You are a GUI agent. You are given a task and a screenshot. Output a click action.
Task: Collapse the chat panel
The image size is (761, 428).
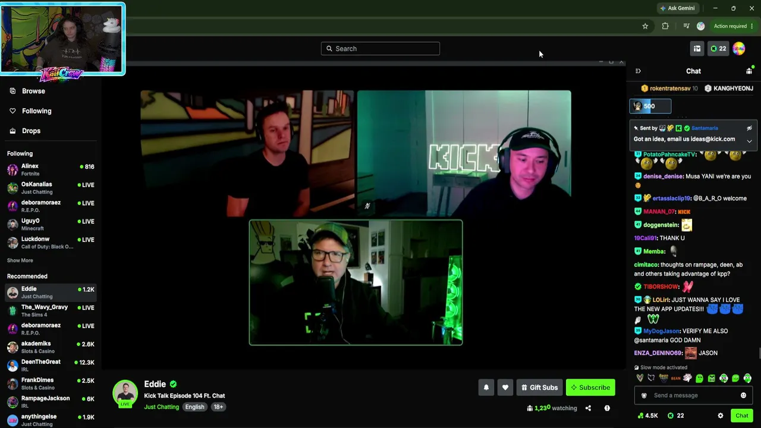pyautogui.click(x=638, y=71)
